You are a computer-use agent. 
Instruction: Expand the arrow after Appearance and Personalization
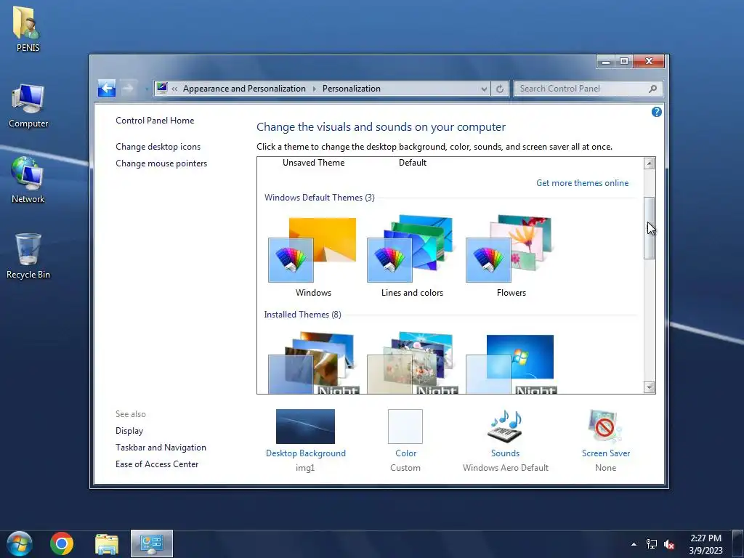tap(314, 89)
